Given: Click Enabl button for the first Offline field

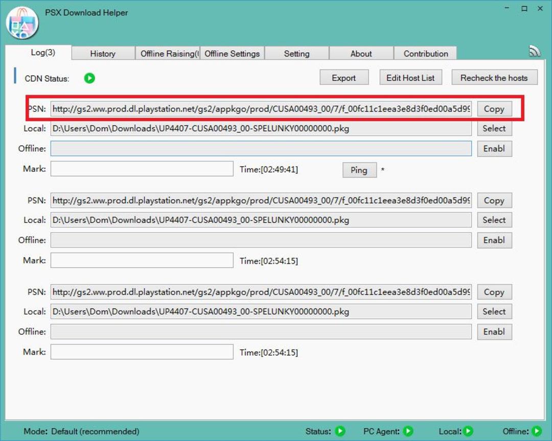Looking at the screenshot, I should tap(494, 149).
